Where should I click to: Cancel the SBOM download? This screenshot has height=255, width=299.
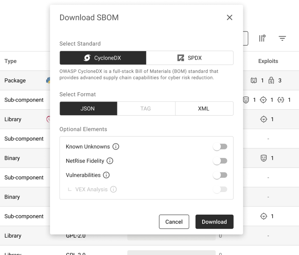point(174,222)
